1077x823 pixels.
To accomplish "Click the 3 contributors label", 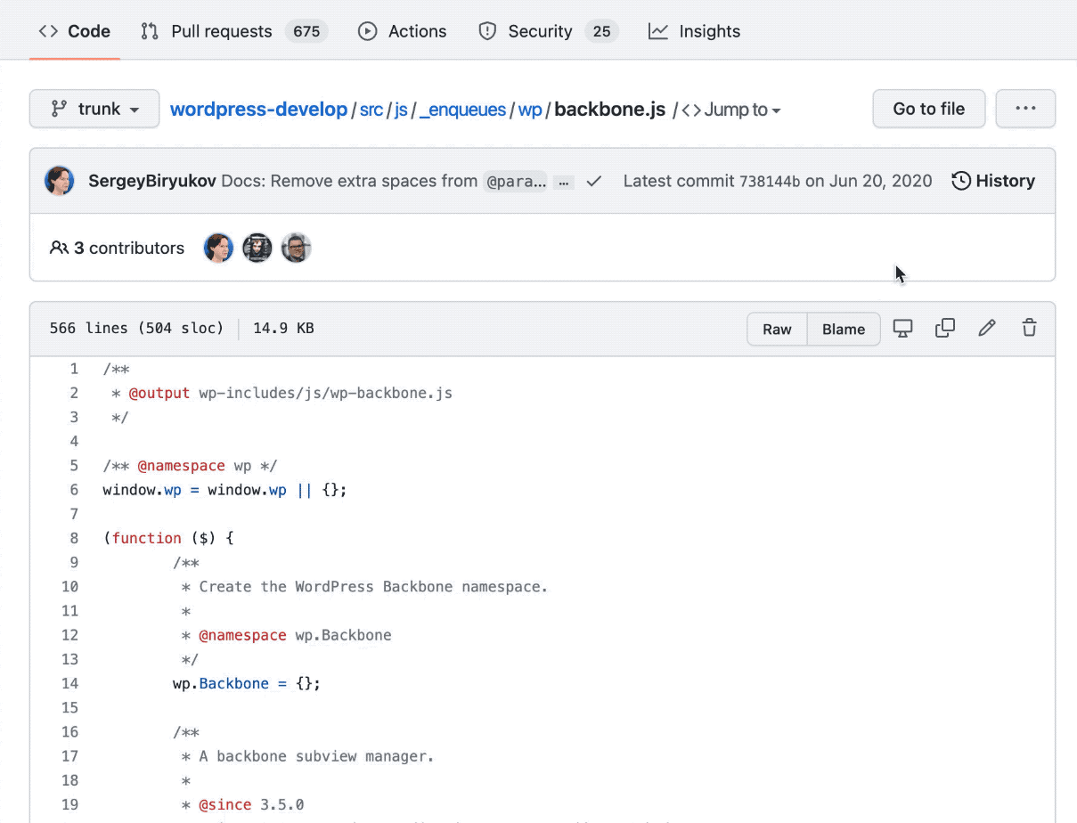I will click(117, 248).
